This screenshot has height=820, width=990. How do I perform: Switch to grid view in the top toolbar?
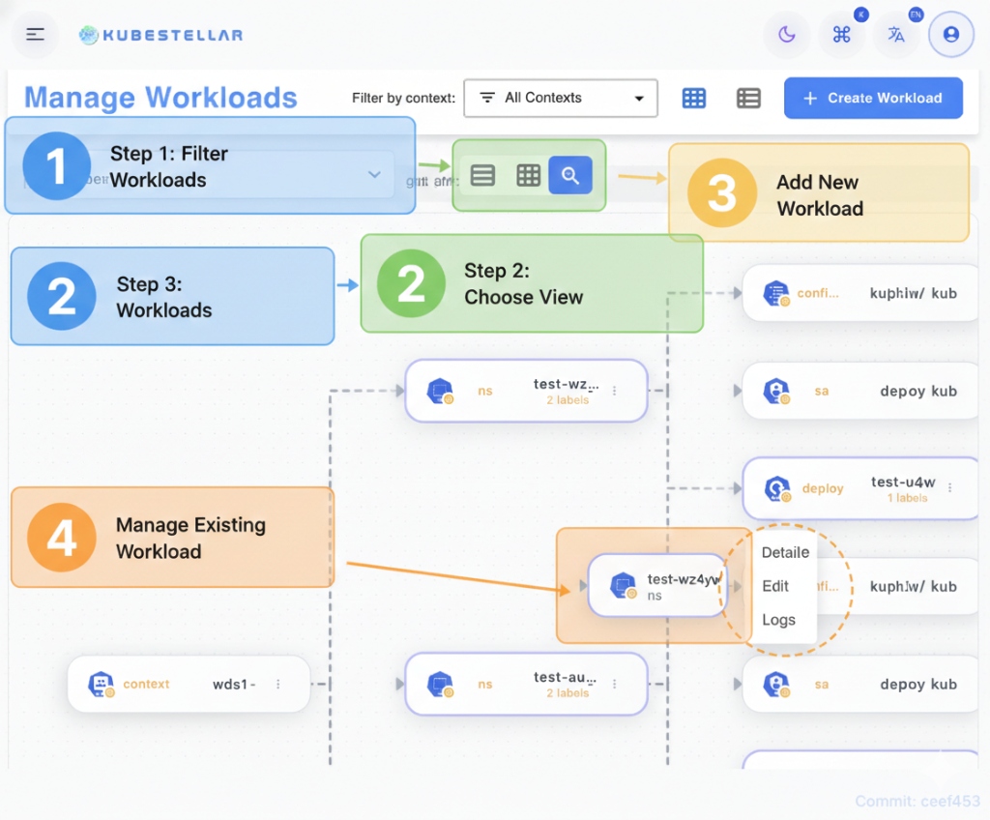[x=693, y=98]
